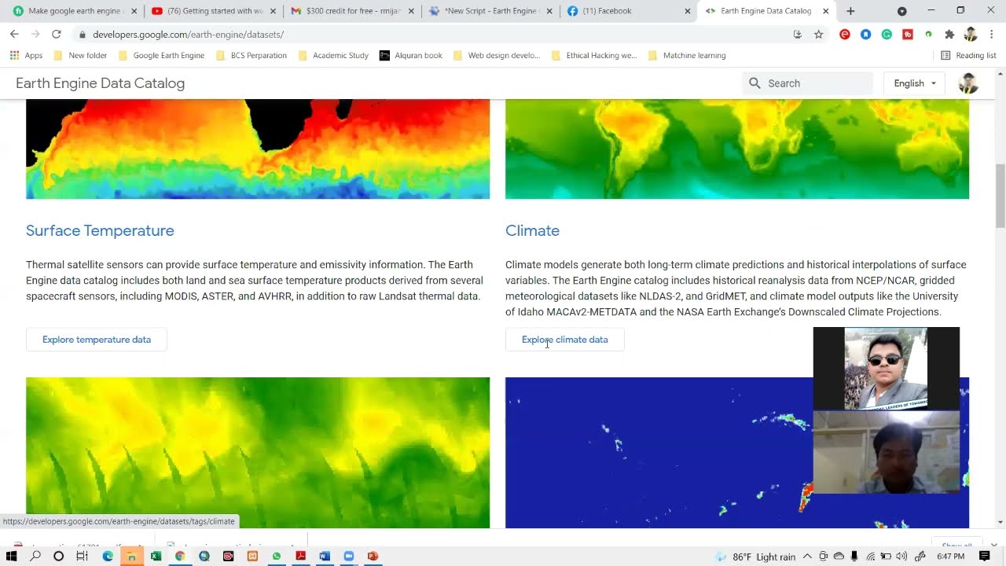This screenshot has width=1006, height=566.
Task: Open the Grammarly extension icon
Action: tap(887, 35)
